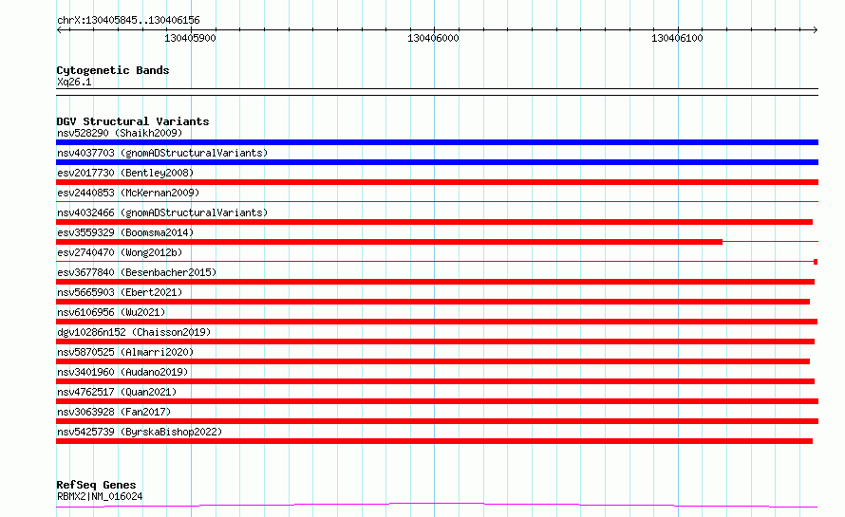The height and width of the screenshot is (517, 845).
Task: Click the DGV Structural Variants heading
Action: tap(133, 121)
